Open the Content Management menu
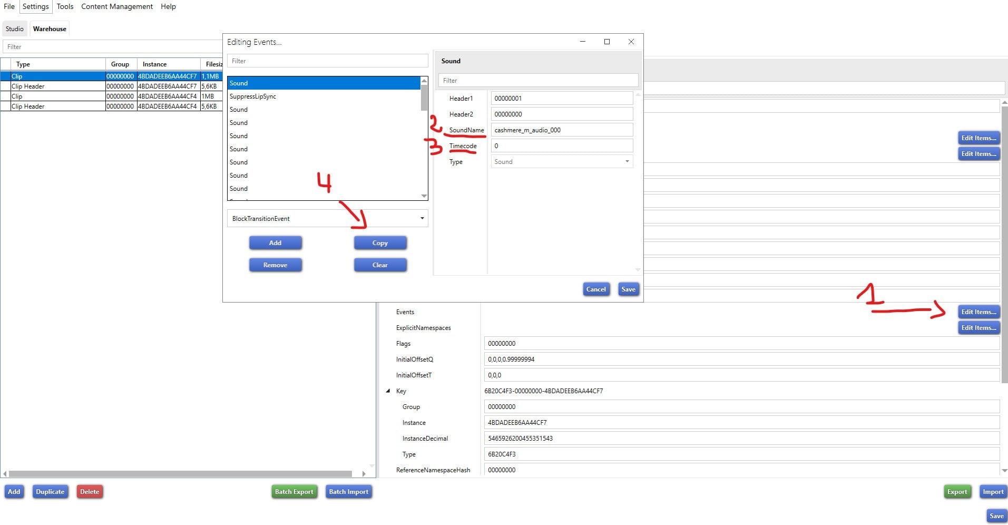The width and height of the screenshot is (1008, 525). coord(117,6)
